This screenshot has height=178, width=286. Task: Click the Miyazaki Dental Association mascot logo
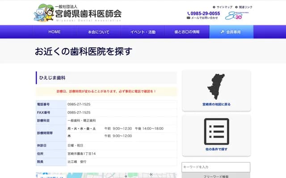pos(43,12)
